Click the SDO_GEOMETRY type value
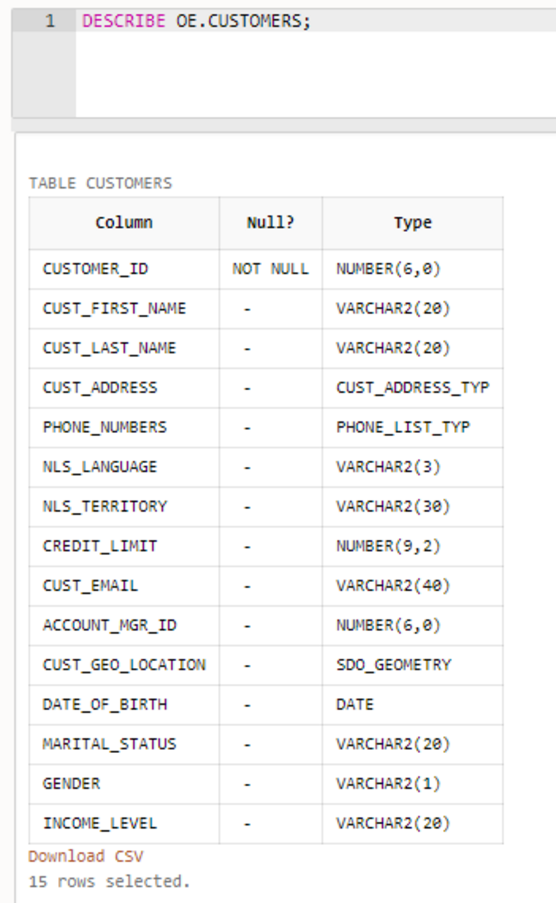Screen dimensions: 556x903 coord(393,665)
